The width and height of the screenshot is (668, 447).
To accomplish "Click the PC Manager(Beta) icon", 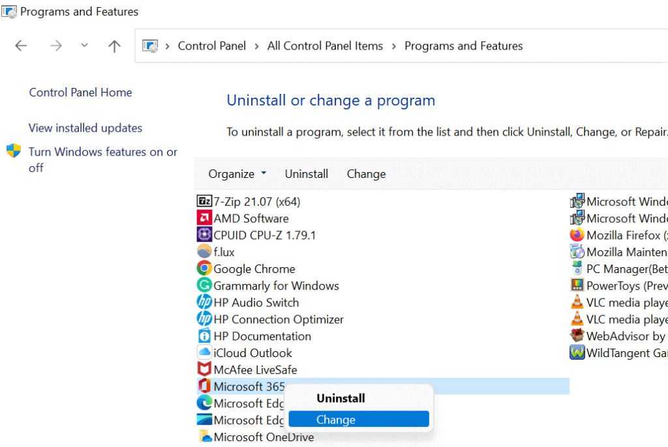I will pos(577,268).
